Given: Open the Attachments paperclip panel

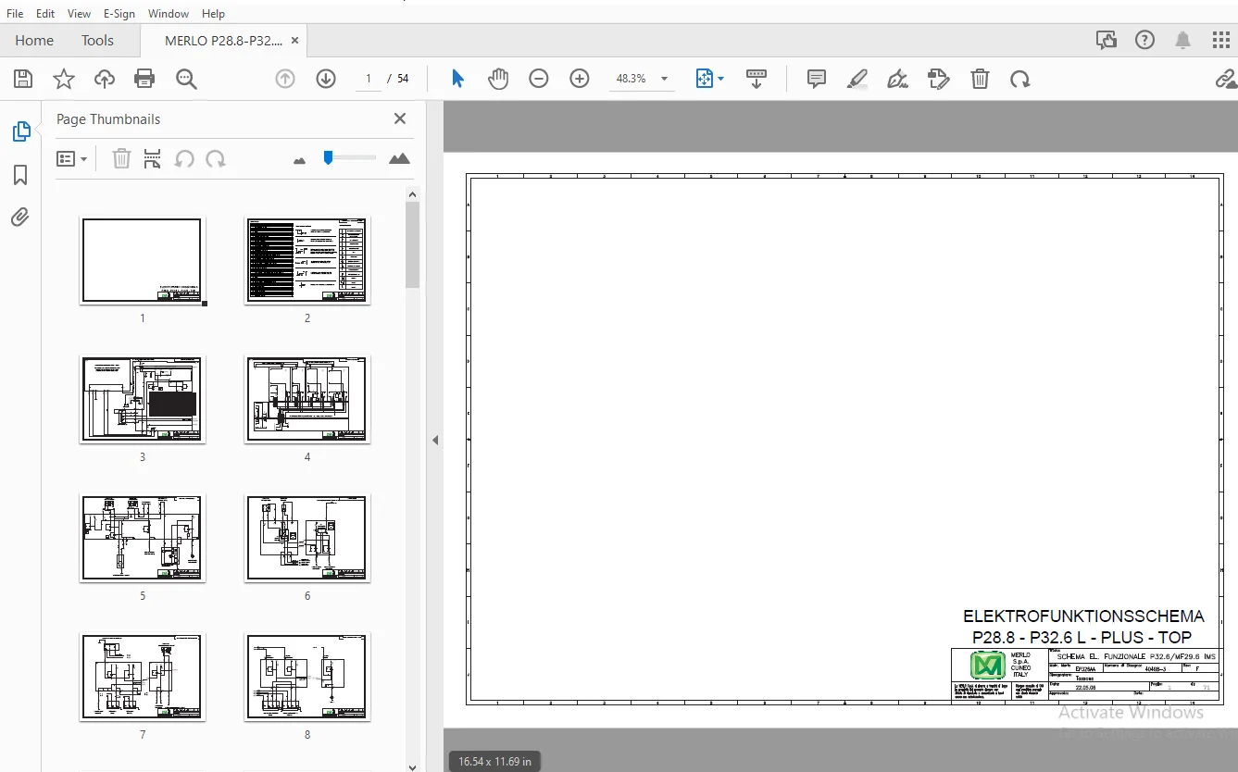Looking at the screenshot, I should [20, 218].
